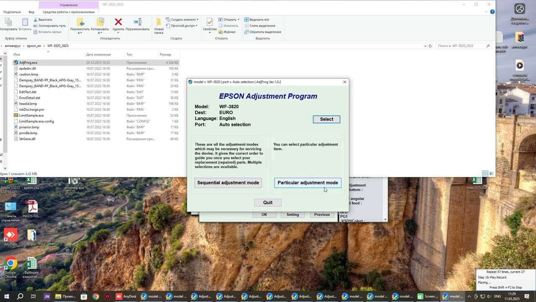Sort files by Дата изменения column
Image resolution: width=536 pixels, height=302 pixels.
point(98,55)
